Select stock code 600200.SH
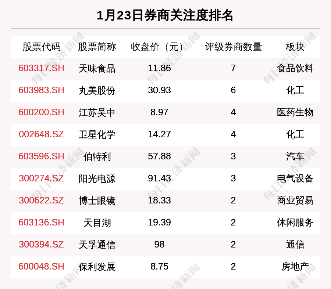This screenshot has height=289, width=331. pos(41,112)
